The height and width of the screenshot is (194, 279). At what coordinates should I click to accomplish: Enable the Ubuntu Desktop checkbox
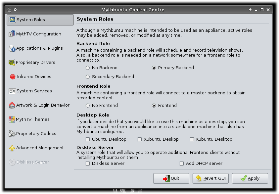[x=88, y=139]
